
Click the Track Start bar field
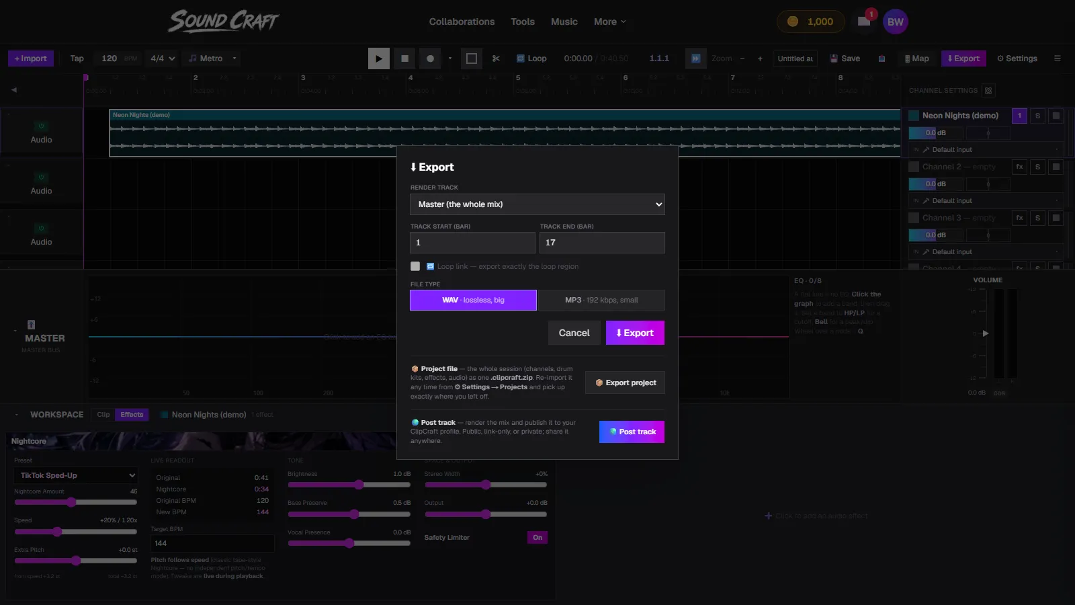[x=472, y=243]
